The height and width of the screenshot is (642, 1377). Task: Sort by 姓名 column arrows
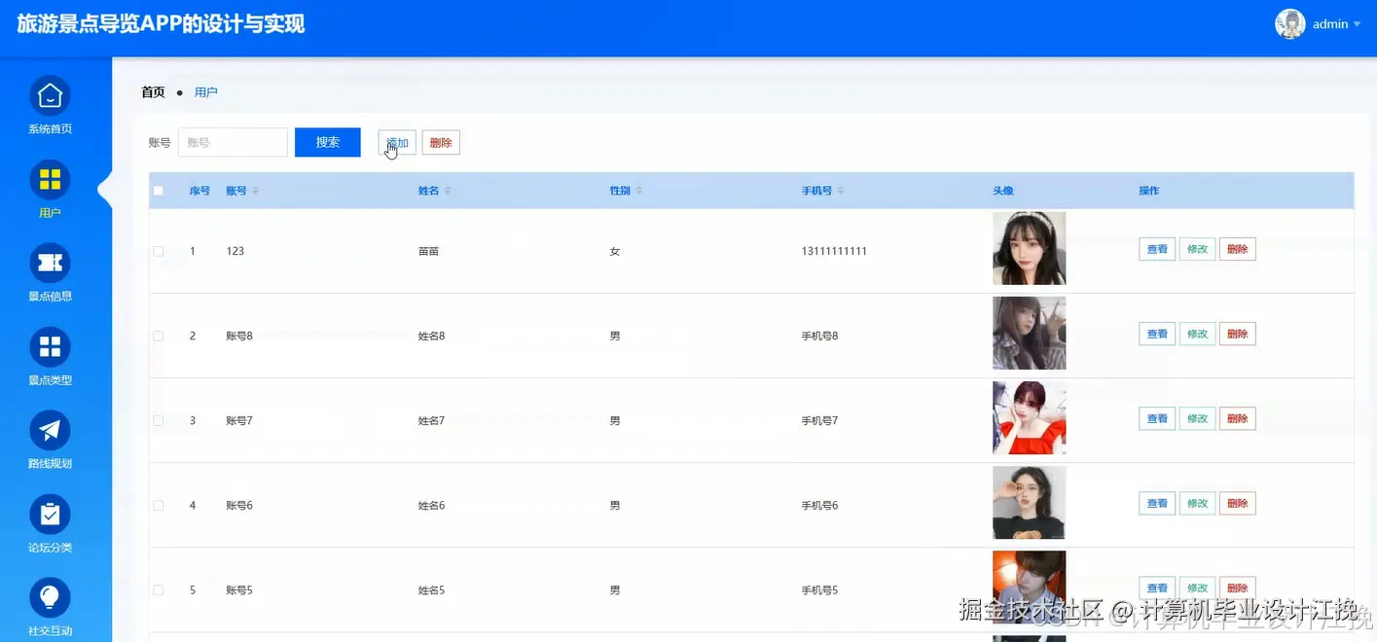[x=448, y=191]
